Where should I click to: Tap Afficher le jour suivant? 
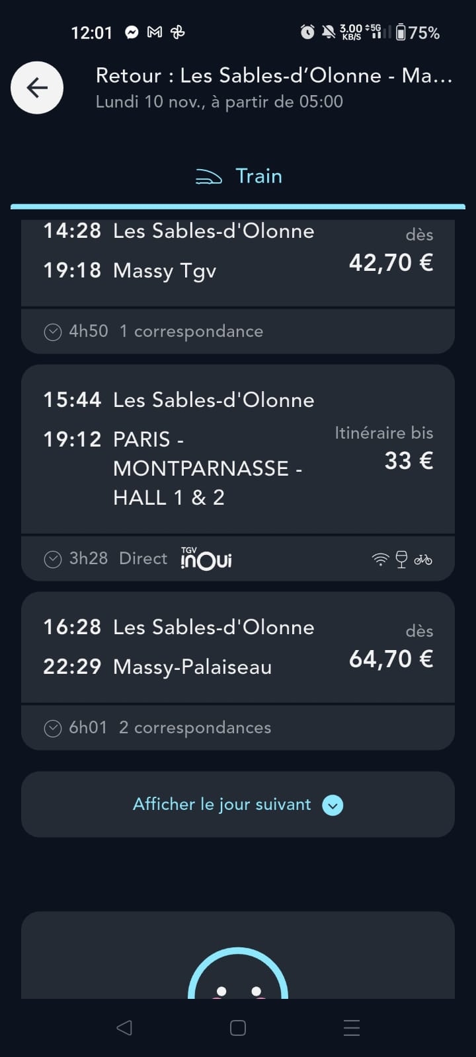(222, 804)
